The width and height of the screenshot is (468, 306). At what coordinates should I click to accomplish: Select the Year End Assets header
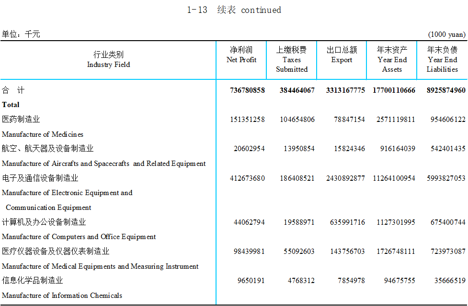tap(392, 60)
